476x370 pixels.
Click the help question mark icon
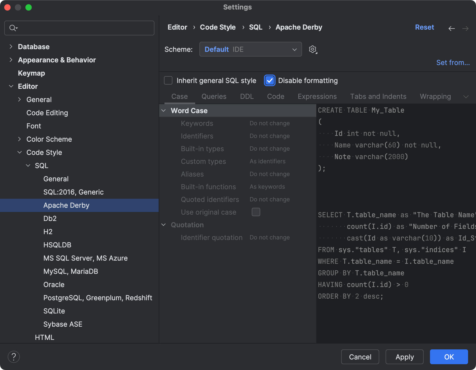pyautogui.click(x=14, y=357)
